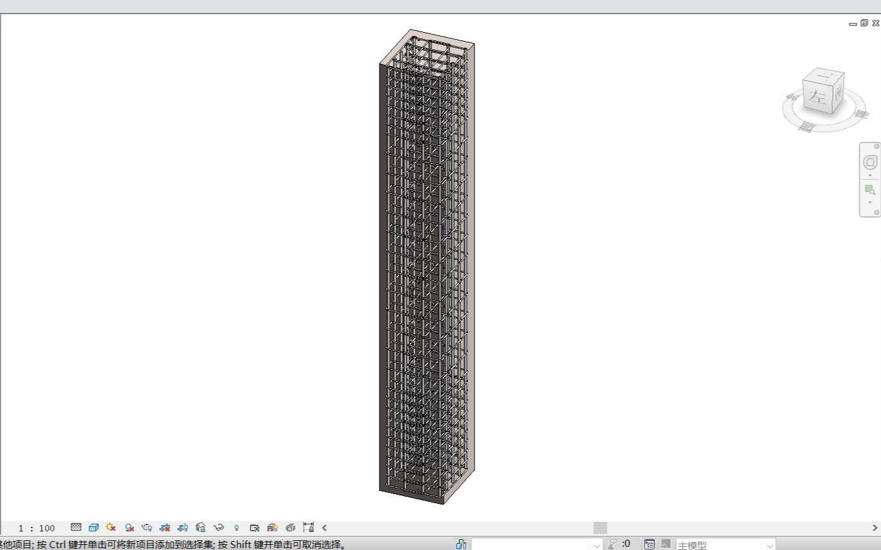Toggle the Shadows icon
The width and height of the screenshot is (881, 550).
coord(129,528)
